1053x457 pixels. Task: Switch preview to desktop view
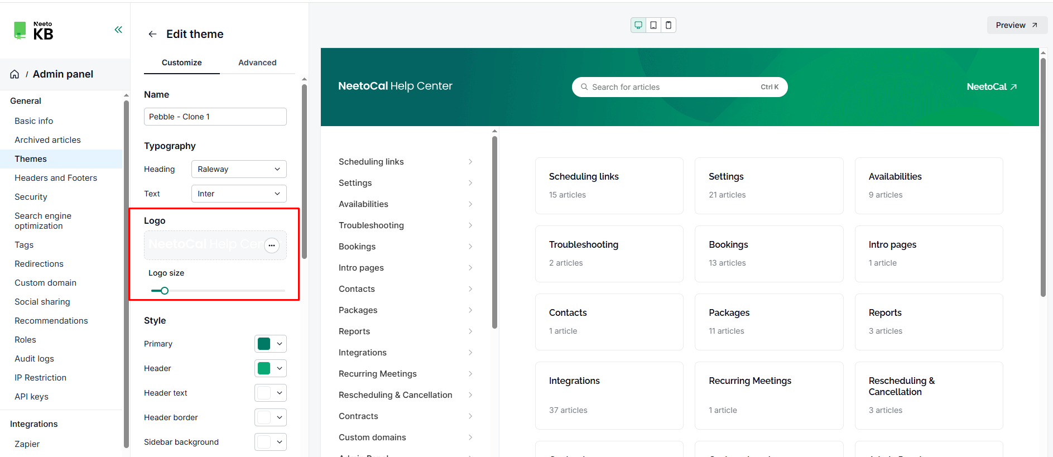[638, 25]
